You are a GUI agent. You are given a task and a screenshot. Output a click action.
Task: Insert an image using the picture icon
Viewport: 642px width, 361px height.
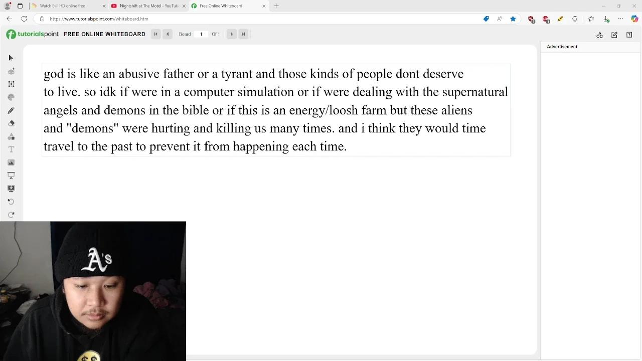point(11,162)
